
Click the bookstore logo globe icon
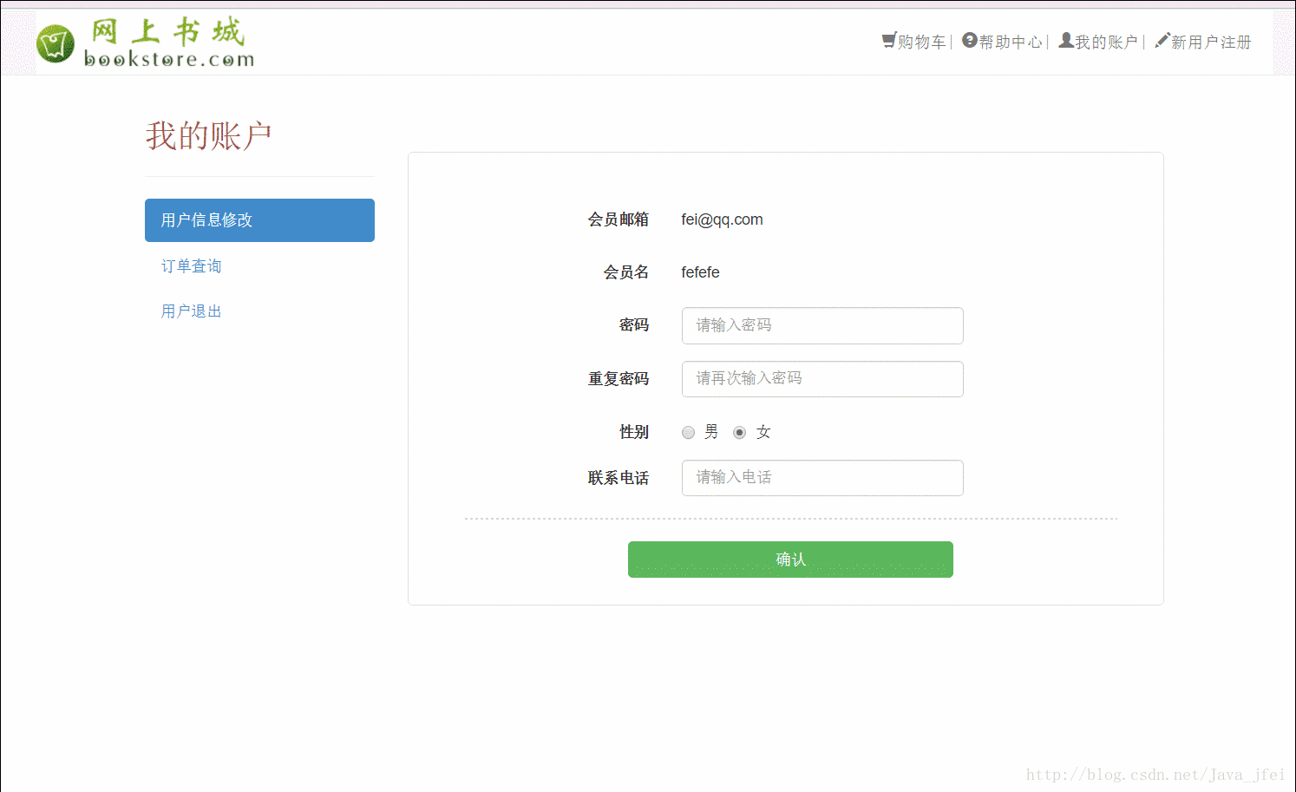tap(56, 43)
